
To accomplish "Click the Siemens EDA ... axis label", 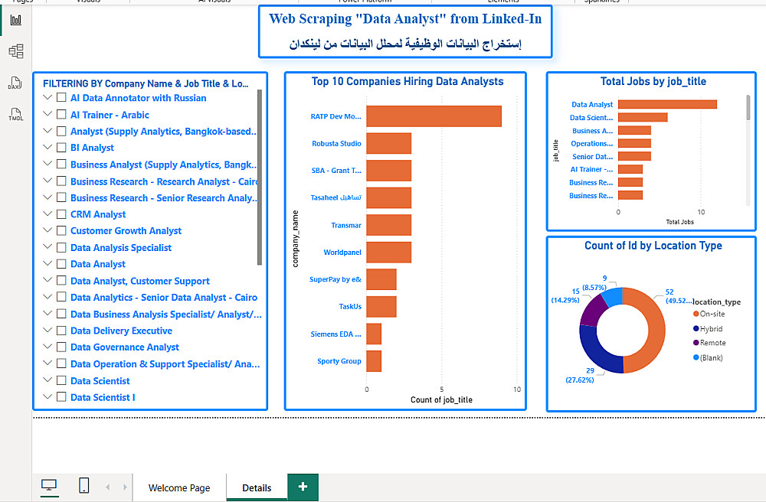I will (336, 334).
